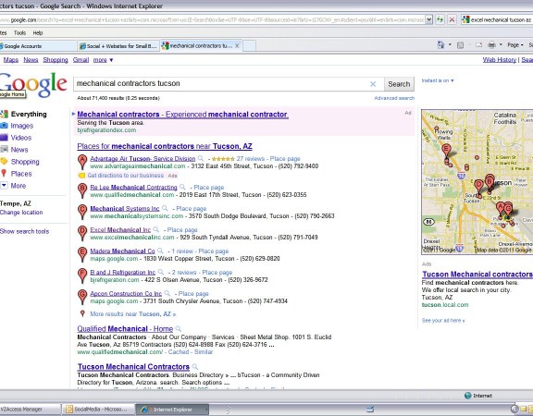This screenshot has height=416, width=533.
Task: Open the Tucson Mechanical Contractors result title
Action: pos(133,367)
